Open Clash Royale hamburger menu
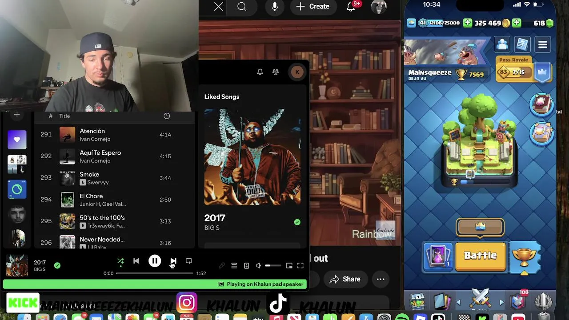The width and height of the screenshot is (569, 320). 543,44
